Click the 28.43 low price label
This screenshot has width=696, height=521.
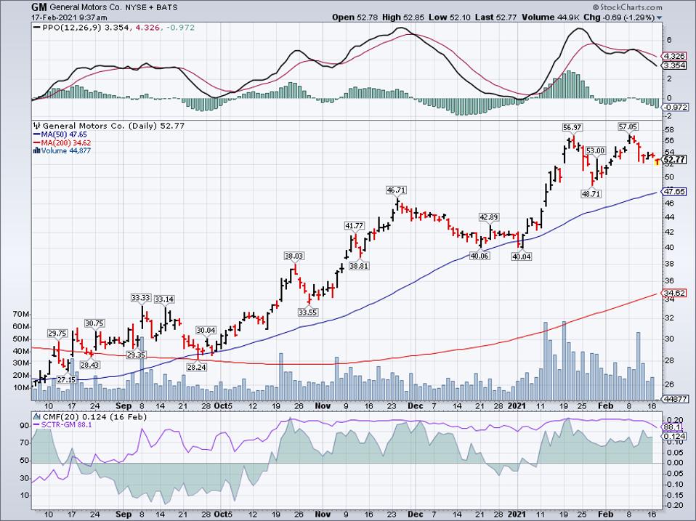click(x=90, y=365)
